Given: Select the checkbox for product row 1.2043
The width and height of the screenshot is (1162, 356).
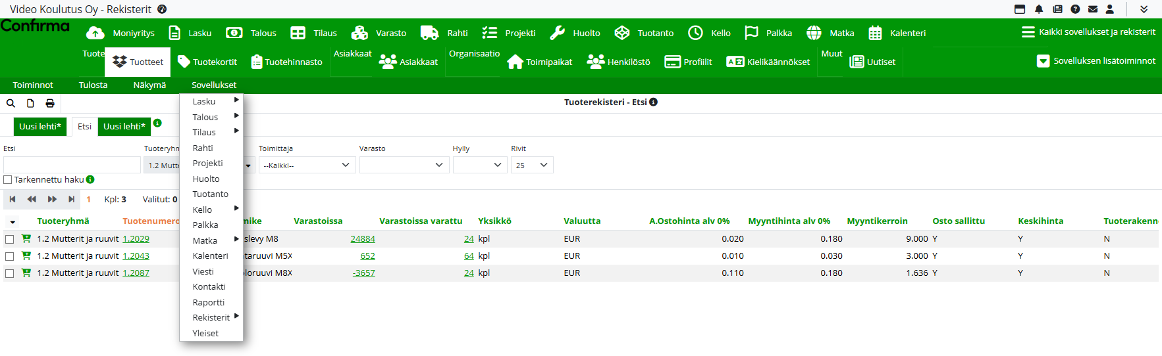Looking at the screenshot, I should [x=9, y=256].
